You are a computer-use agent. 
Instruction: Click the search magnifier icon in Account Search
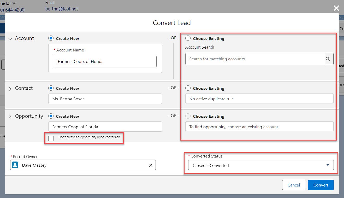coord(328,59)
